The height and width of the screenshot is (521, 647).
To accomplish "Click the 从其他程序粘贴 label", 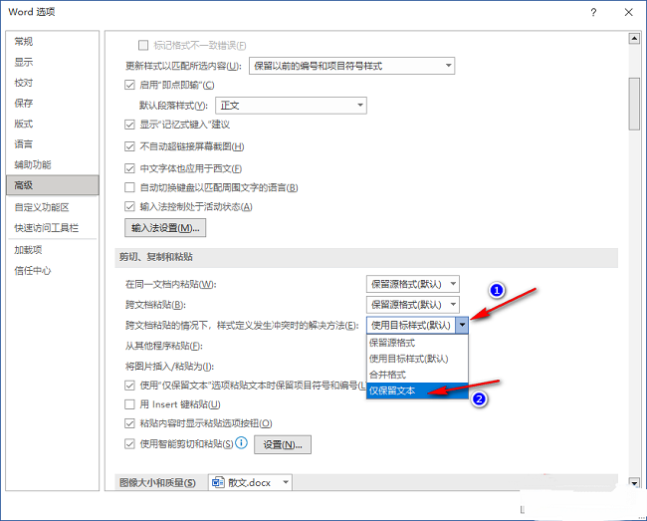I will coord(164,346).
